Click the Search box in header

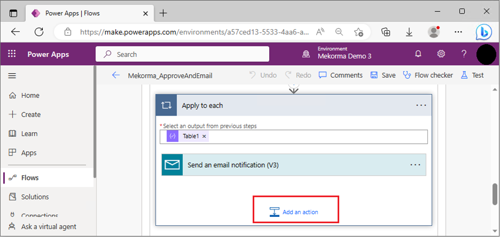[x=182, y=54]
